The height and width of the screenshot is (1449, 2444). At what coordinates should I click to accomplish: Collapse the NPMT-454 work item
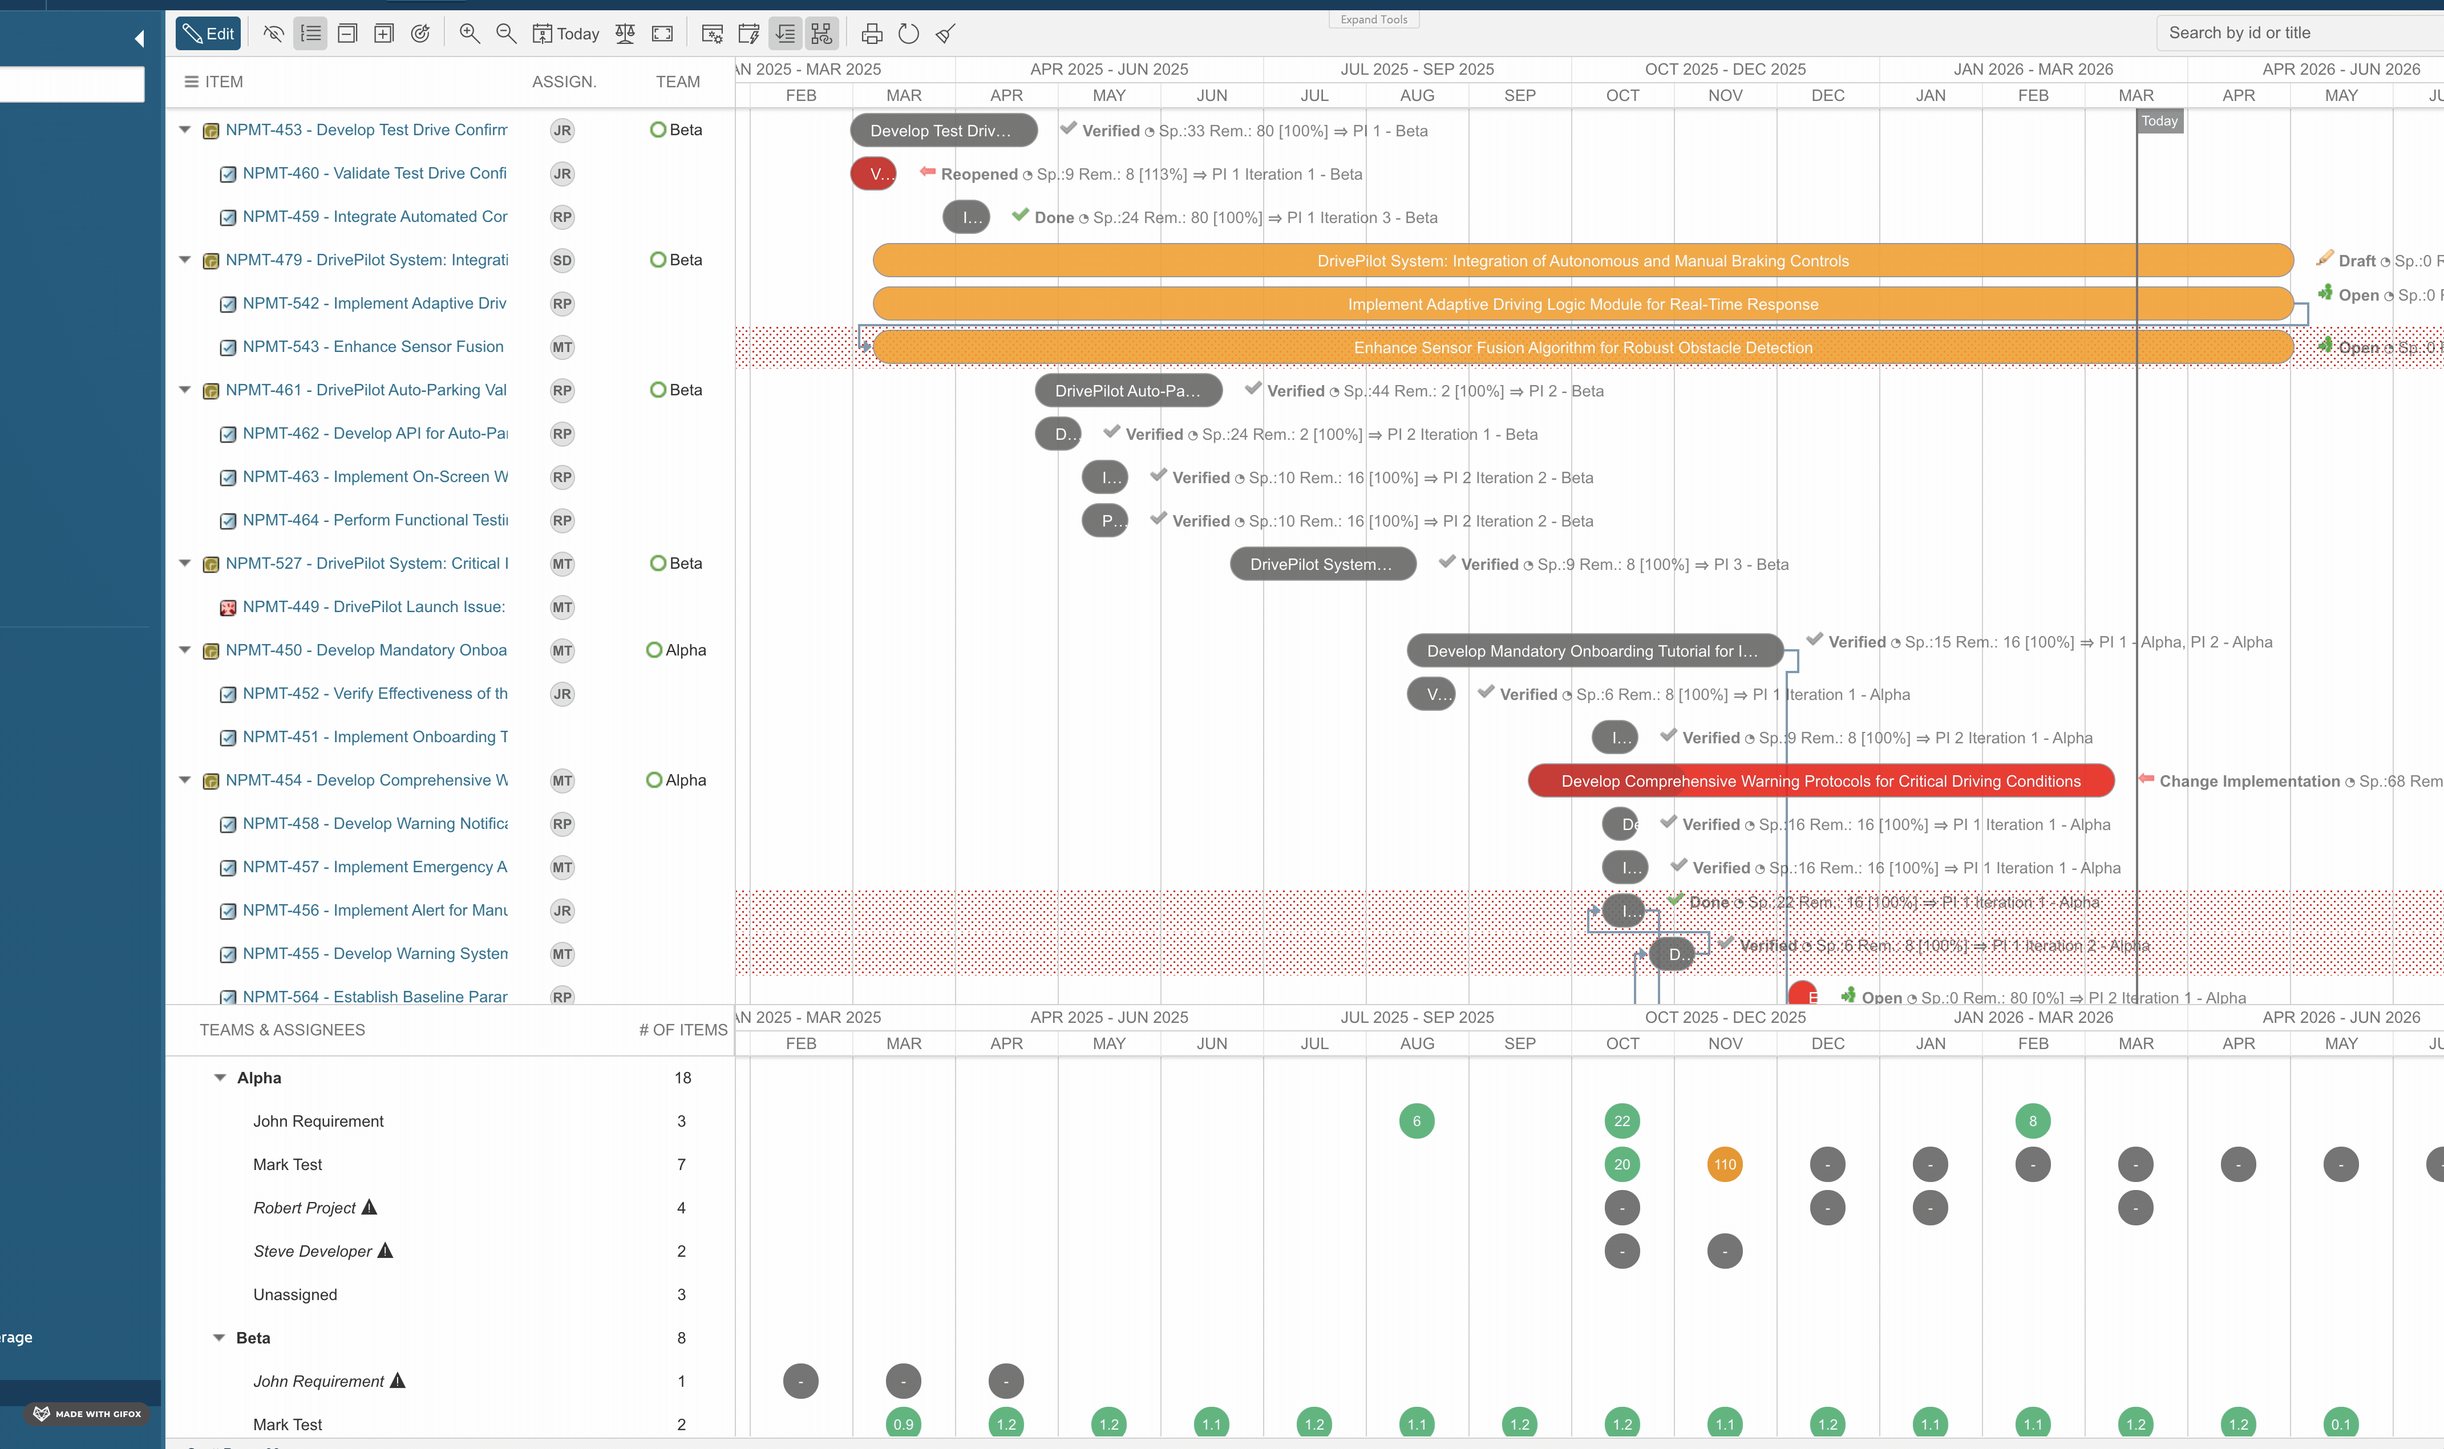click(x=184, y=780)
